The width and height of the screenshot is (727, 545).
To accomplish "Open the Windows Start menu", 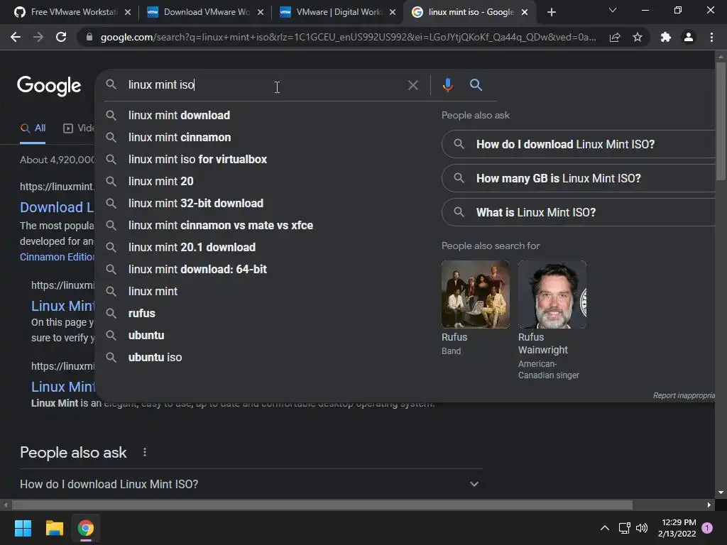I will click(x=23, y=528).
